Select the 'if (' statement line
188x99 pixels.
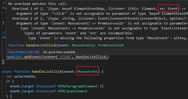pos(10,81)
